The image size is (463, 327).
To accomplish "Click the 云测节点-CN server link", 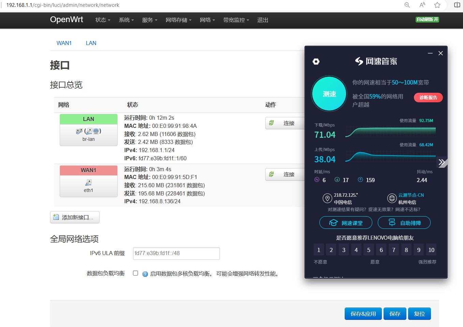I will 411,195.
